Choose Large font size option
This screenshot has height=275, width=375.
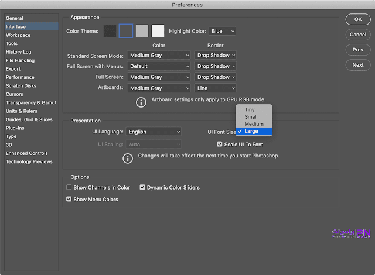point(254,131)
